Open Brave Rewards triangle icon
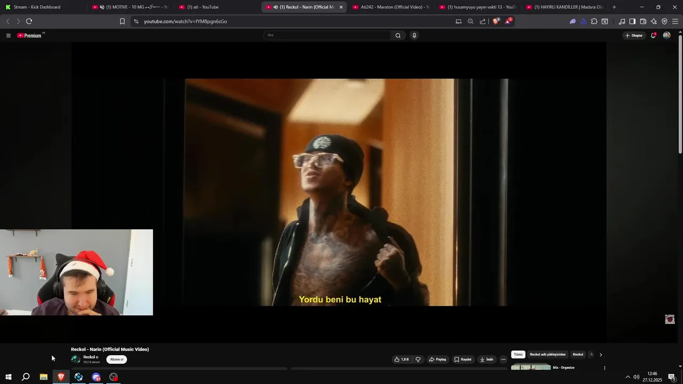Screen dimensions: 683x384 click(x=508, y=21)
